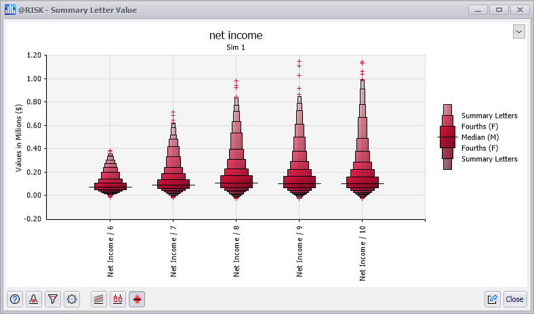
Task: Open graph settings gear icon
Action: pyautogui.click(x=72, y=298)
